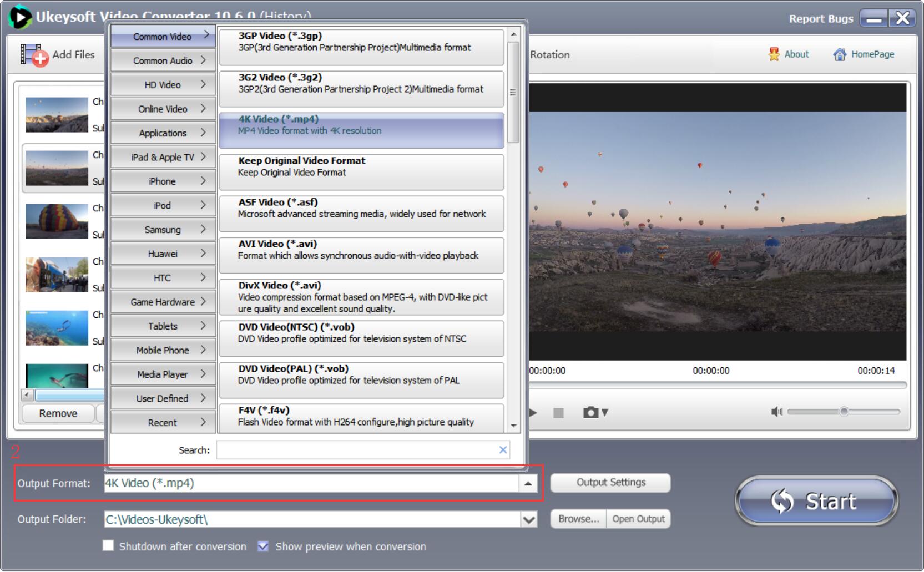Disable Show preview when conversion
This screenshot has width=924, height=572.
[262, 546]
